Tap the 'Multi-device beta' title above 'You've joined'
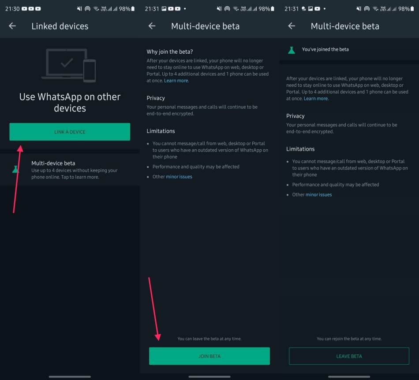 [x=345, y=26]
